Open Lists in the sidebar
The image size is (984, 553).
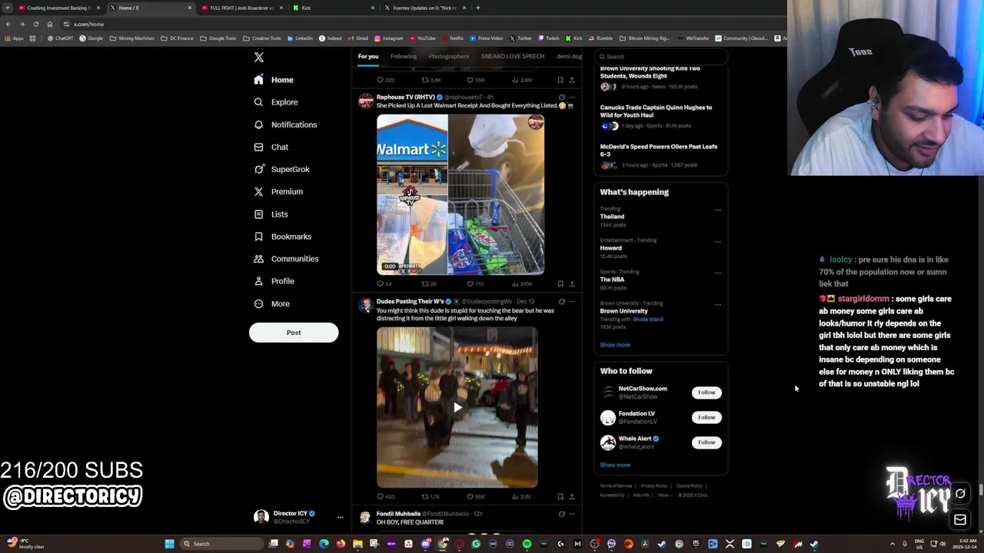click(270, 214)
